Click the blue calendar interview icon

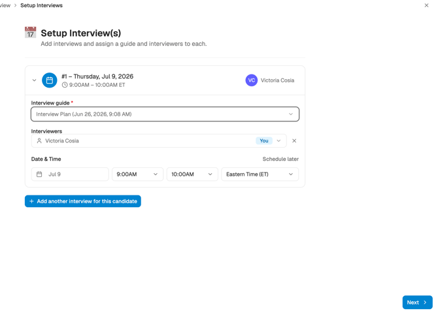pyautogui.click(x=50, y=80)
